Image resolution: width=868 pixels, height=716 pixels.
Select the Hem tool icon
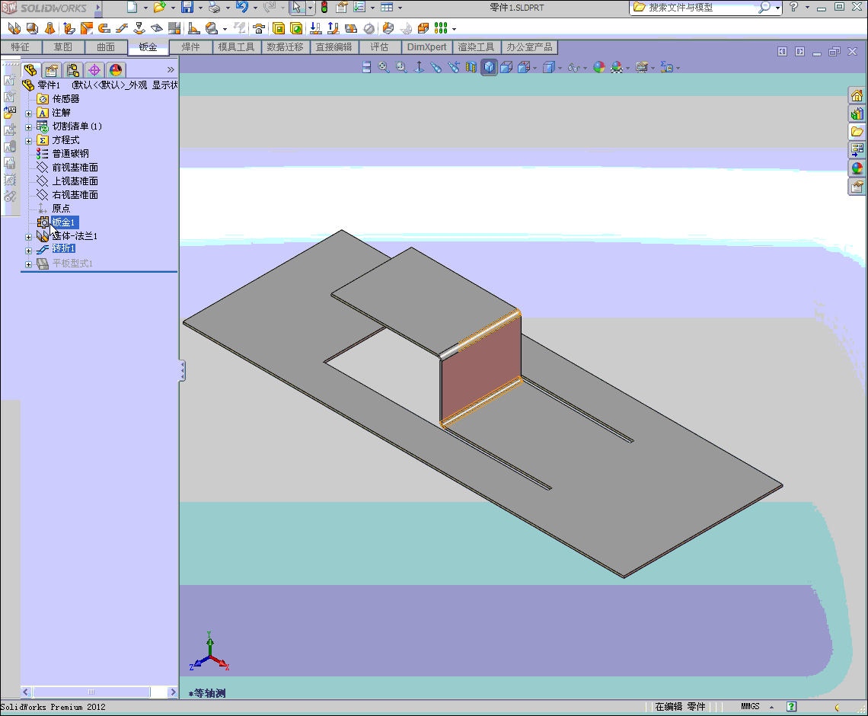pos(104,28)
